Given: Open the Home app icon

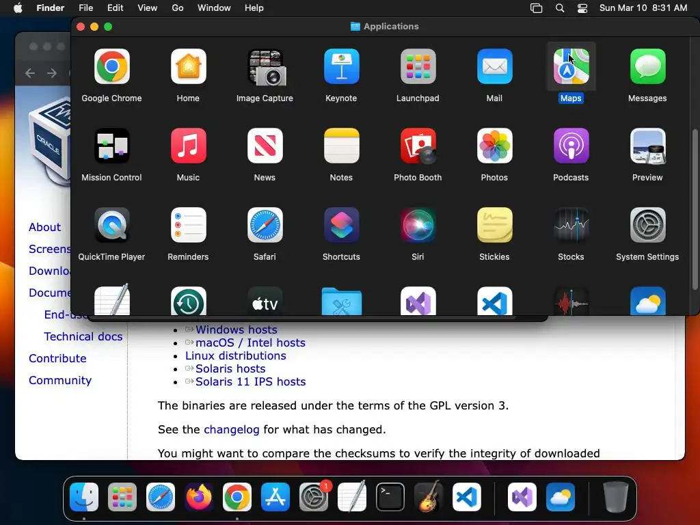Looking at the screenshot, I should coord(189,67).
